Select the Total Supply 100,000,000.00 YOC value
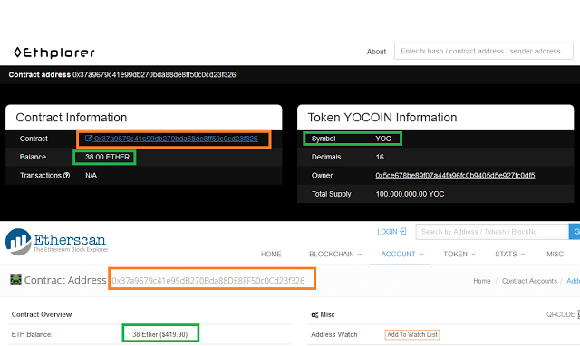This screenshot has height=346, width=580. pyautogui.click(x=410, y=194)
